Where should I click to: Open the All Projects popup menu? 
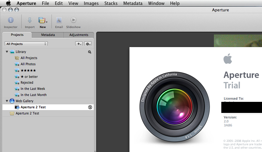[26, 44]
